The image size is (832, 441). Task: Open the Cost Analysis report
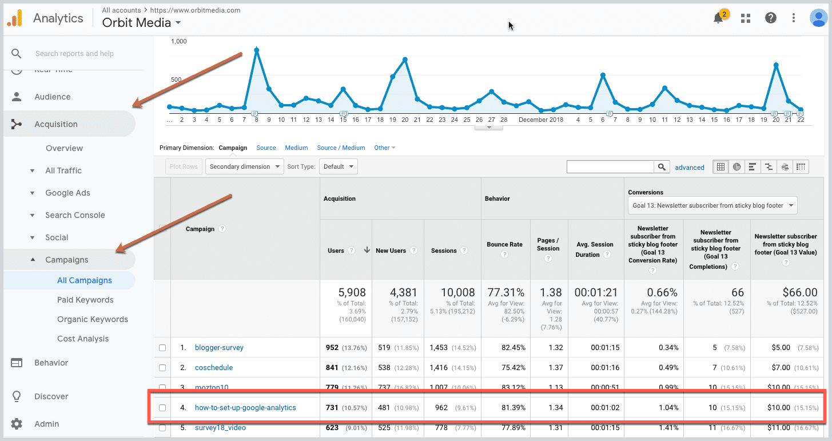[83, 339]
